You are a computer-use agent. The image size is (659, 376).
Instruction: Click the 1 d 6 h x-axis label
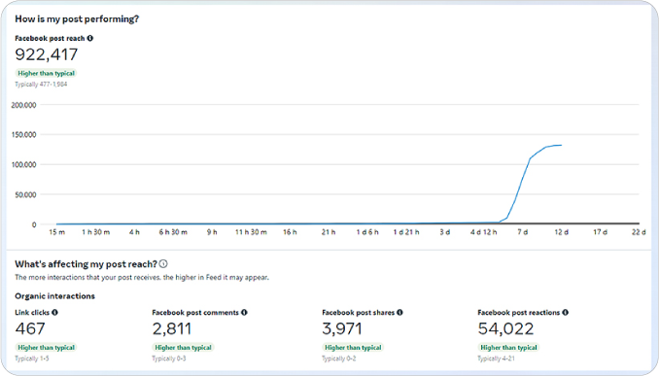[367, 232]
